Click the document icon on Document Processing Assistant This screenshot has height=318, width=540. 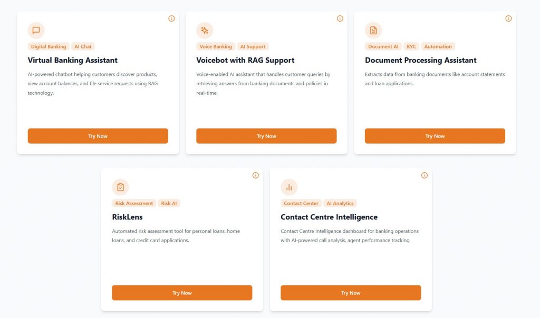tap(373, 31)
